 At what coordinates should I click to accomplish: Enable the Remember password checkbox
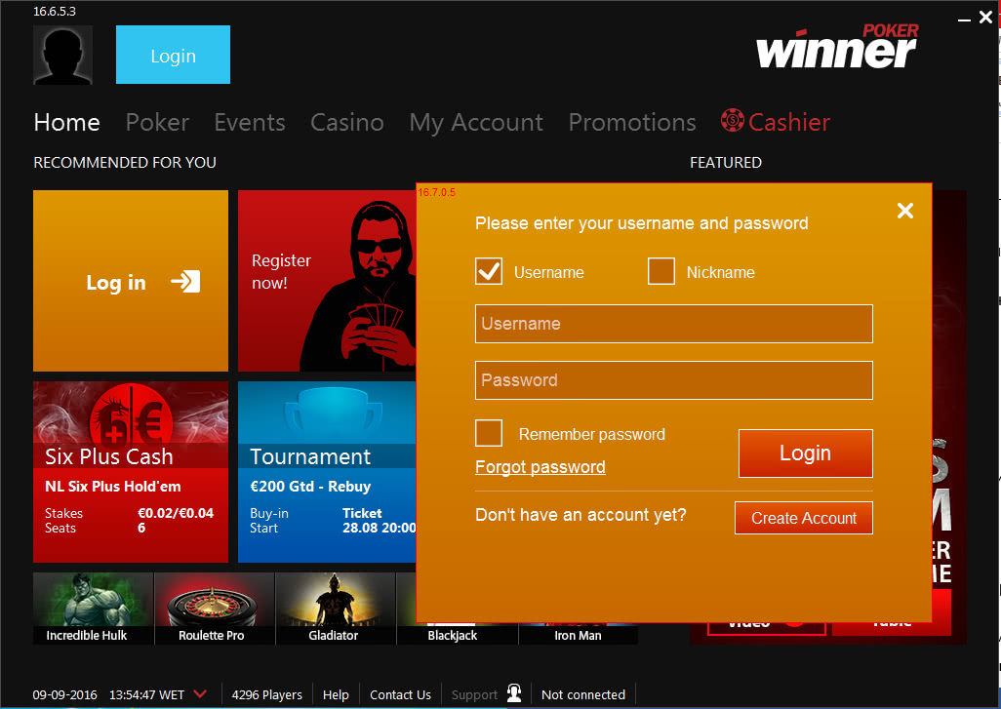(489, 433)
